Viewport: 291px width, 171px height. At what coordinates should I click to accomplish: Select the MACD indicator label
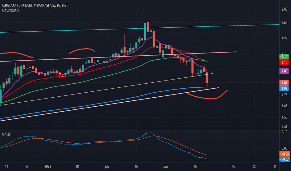point(6,135)
